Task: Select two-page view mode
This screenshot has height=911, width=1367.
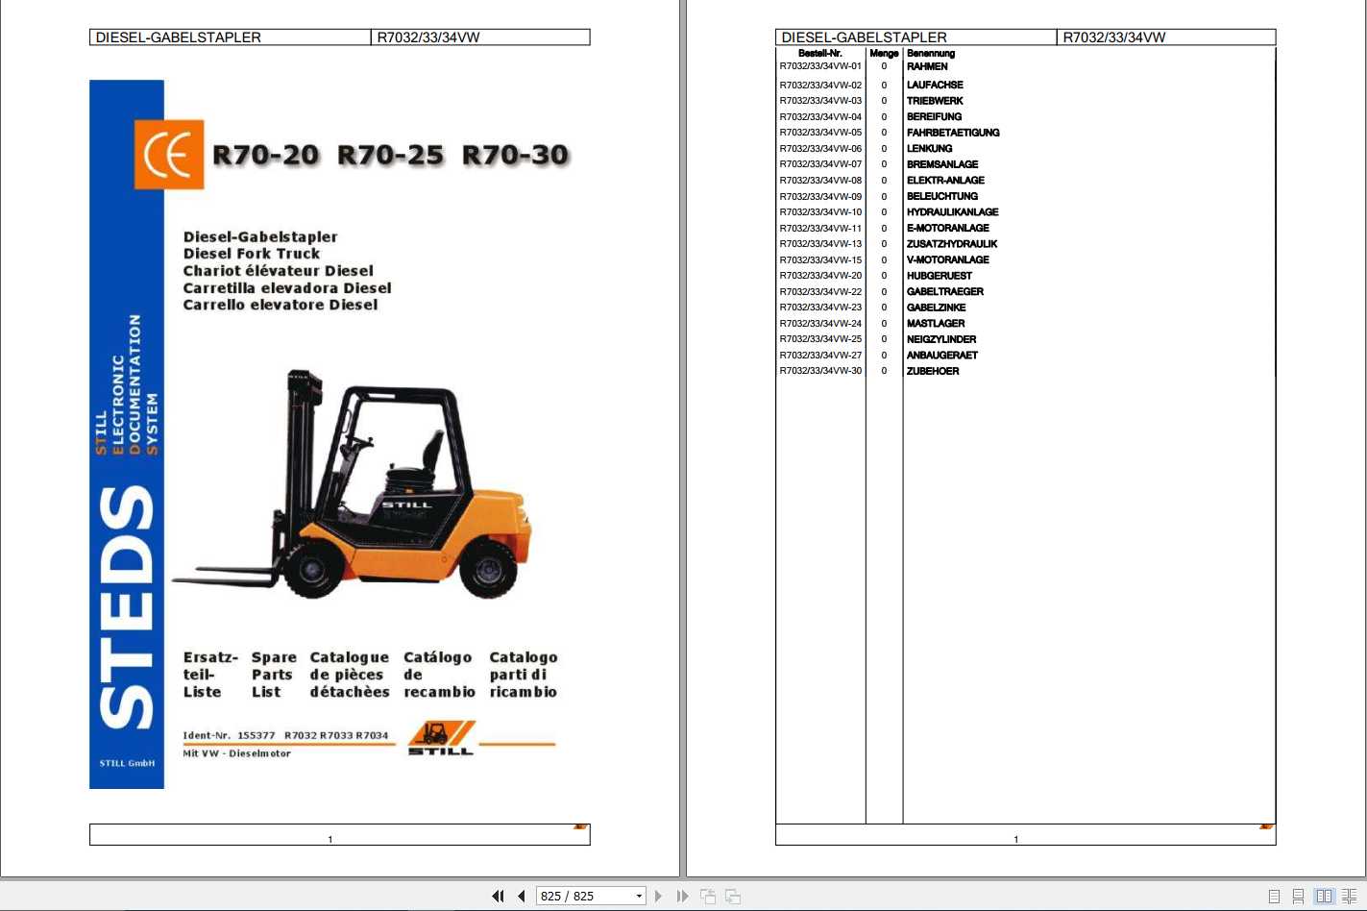Action: click(x=1324, y=896)
